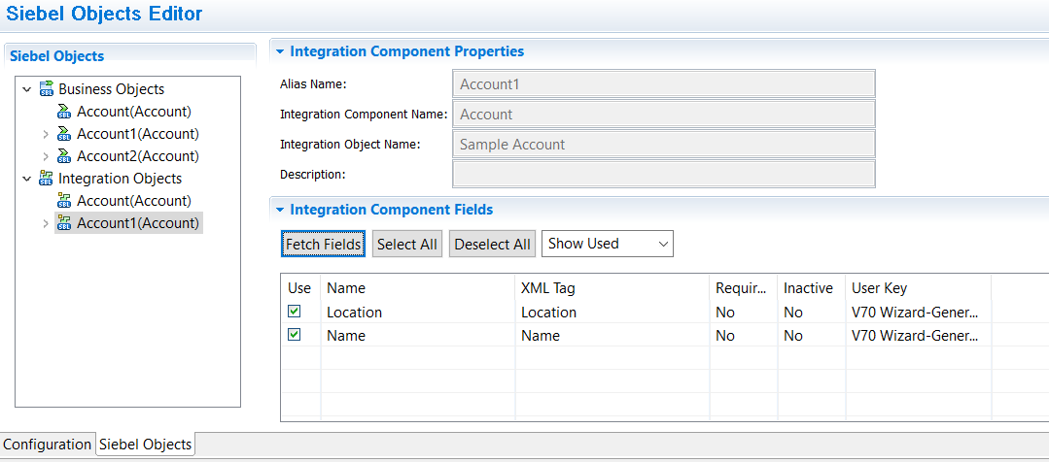Image resolution: width=1049 pixels, height=462 pixels.
Task: Expand Account1(Account) under Integration Objects
Action: coord(46,223)
